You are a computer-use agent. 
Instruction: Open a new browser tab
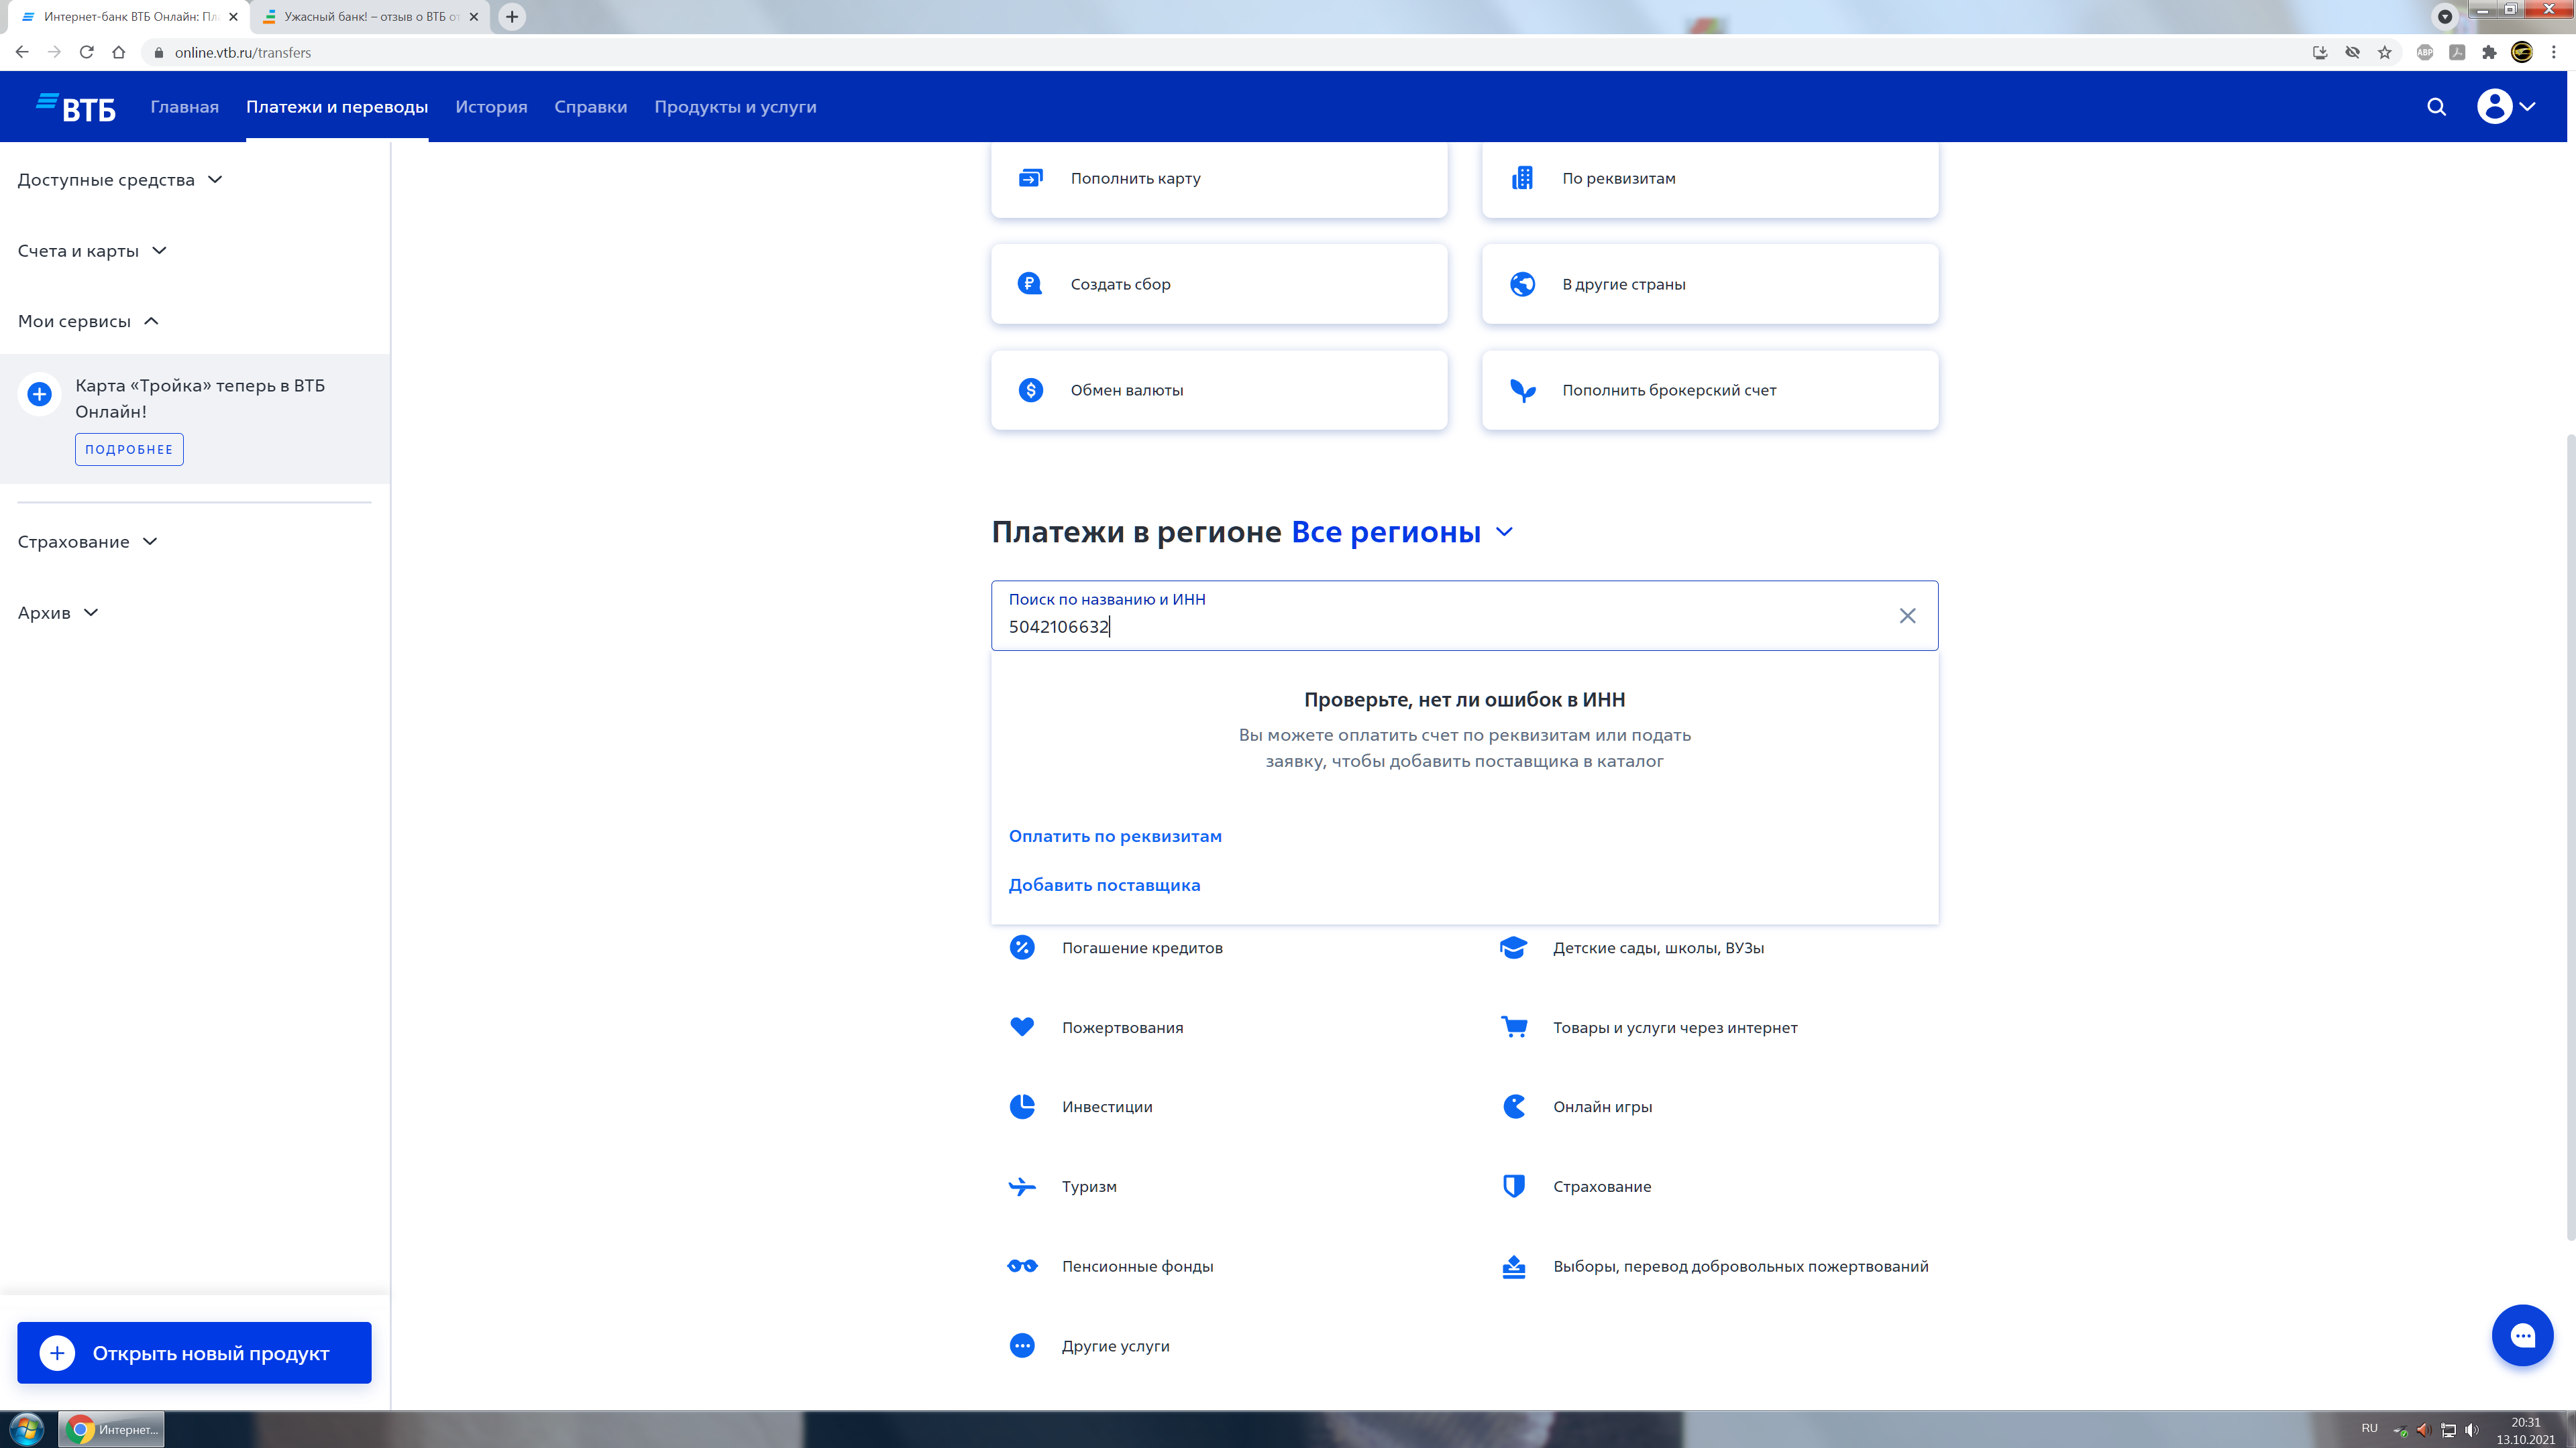(512, 17)
